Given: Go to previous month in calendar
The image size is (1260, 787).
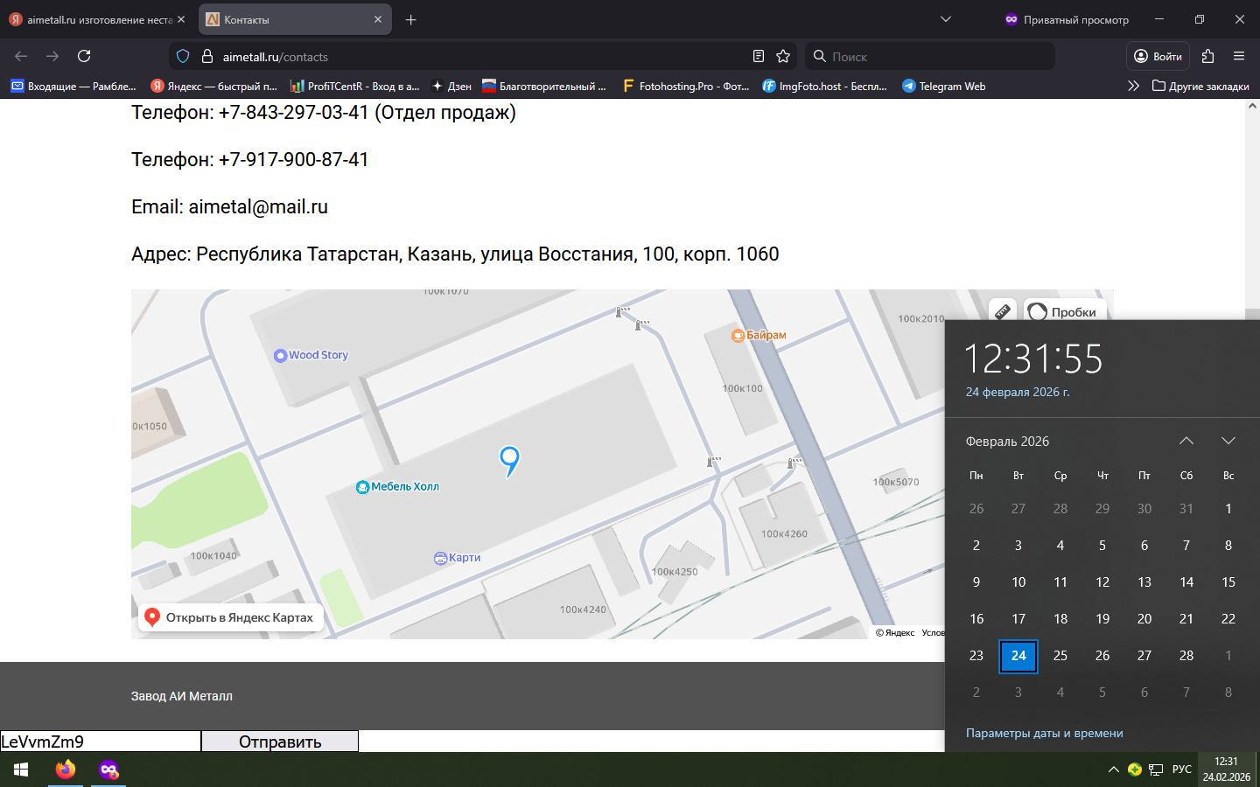Looking at the screenshot, I should point(1186,441).
